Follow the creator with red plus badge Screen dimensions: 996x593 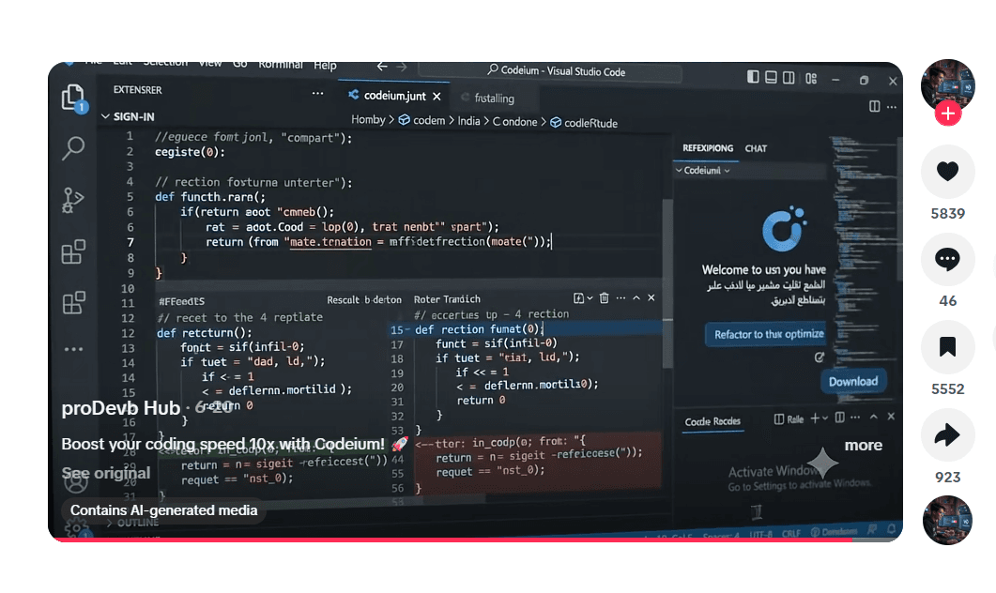948,114
